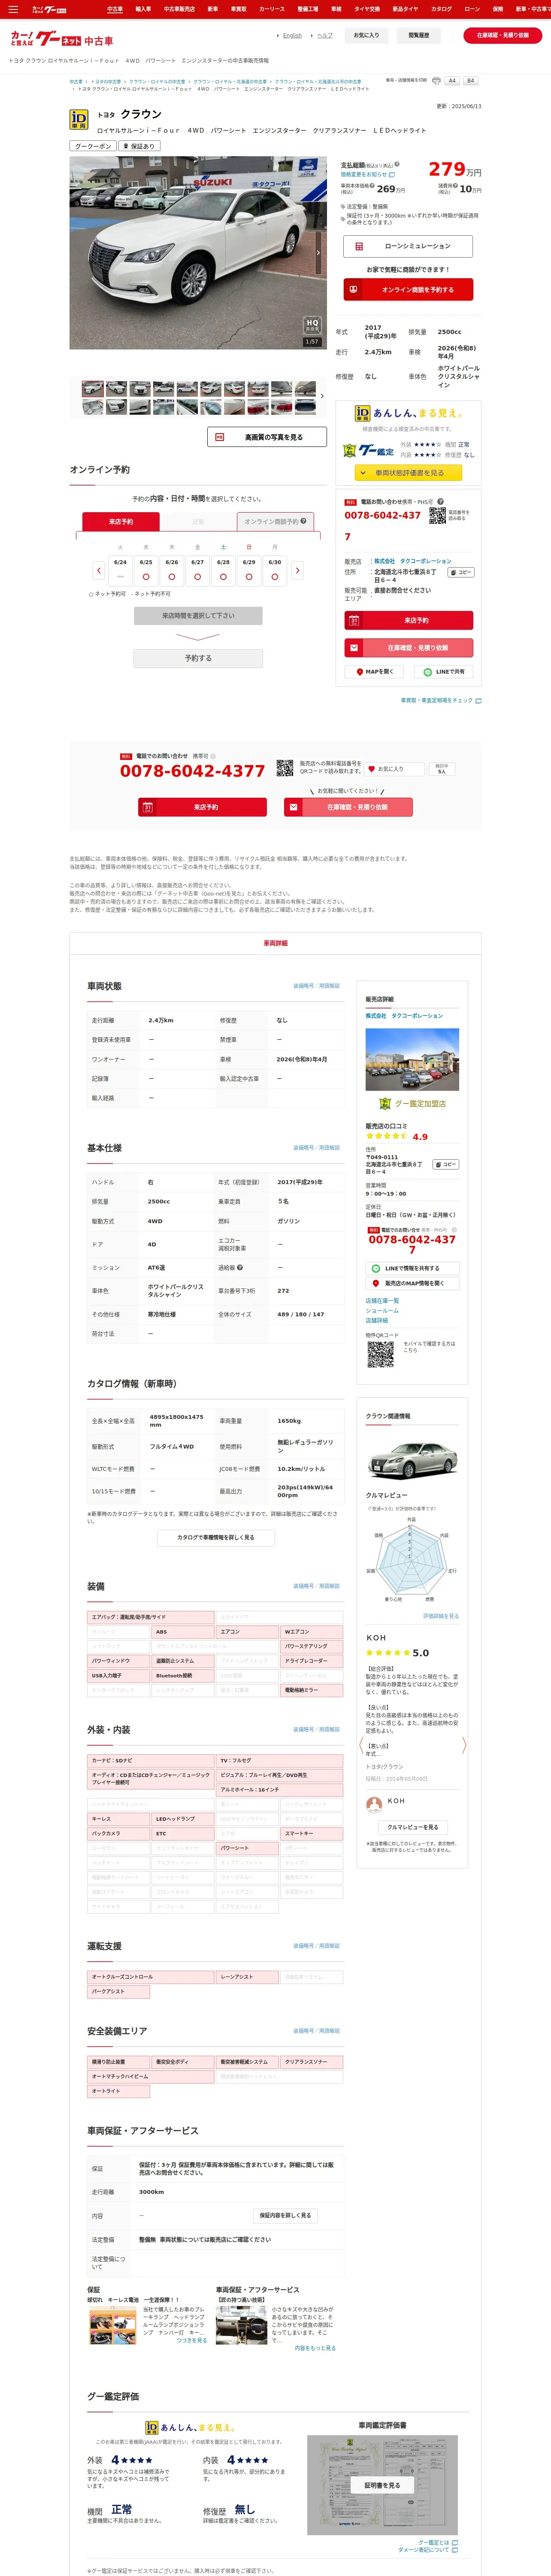The image size is (551, 2576).
Task: Select 6/30 date in booking calendar
Action: tap(275, 570)
